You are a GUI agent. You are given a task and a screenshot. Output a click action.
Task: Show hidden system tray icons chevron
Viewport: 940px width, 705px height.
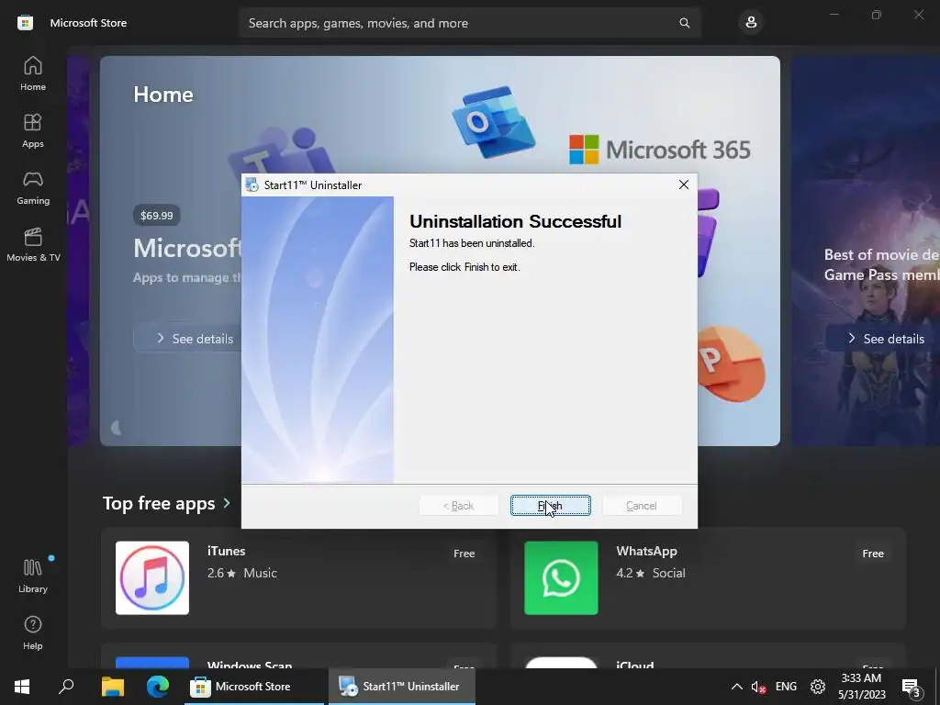[737, 687]
